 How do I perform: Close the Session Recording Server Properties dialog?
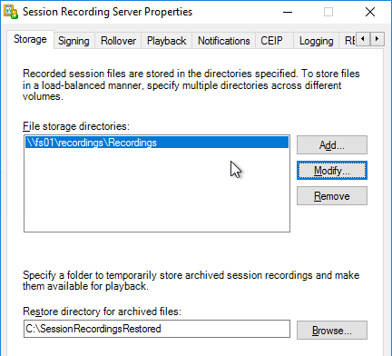pyautogui.click(x=370, y=12)
